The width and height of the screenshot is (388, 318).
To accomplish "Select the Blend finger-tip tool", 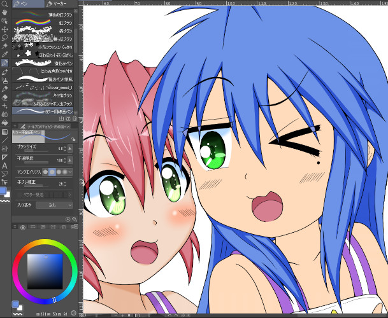I will click(4, 114).
